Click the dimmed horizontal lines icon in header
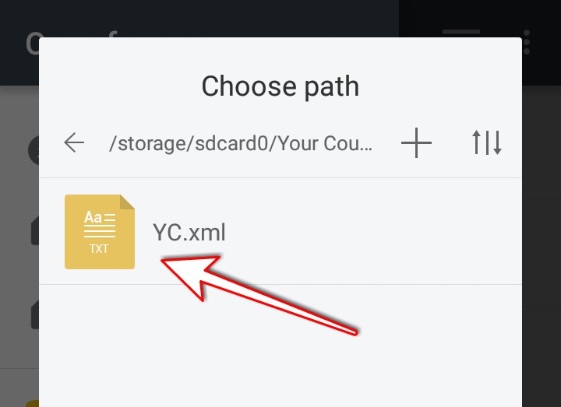This screenshot has height=407, width=561. pos(460,32)
